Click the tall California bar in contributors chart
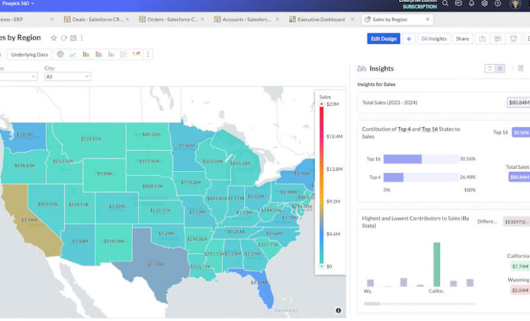 pyautogui.click(x=437, y=264)
